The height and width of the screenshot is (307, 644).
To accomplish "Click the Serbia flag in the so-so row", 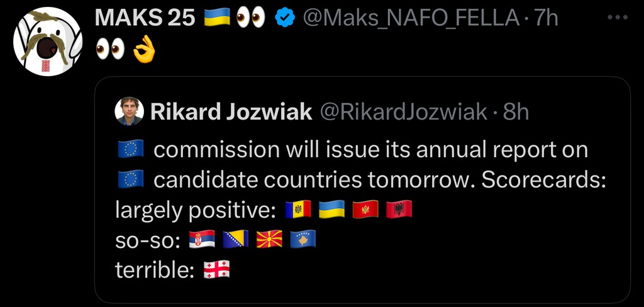I will click(202, 240).
